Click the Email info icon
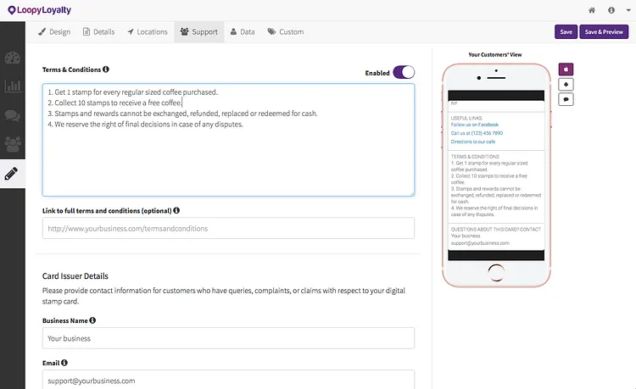The height and width of the screenshot is (389, 636). click(x=64, y=363)
